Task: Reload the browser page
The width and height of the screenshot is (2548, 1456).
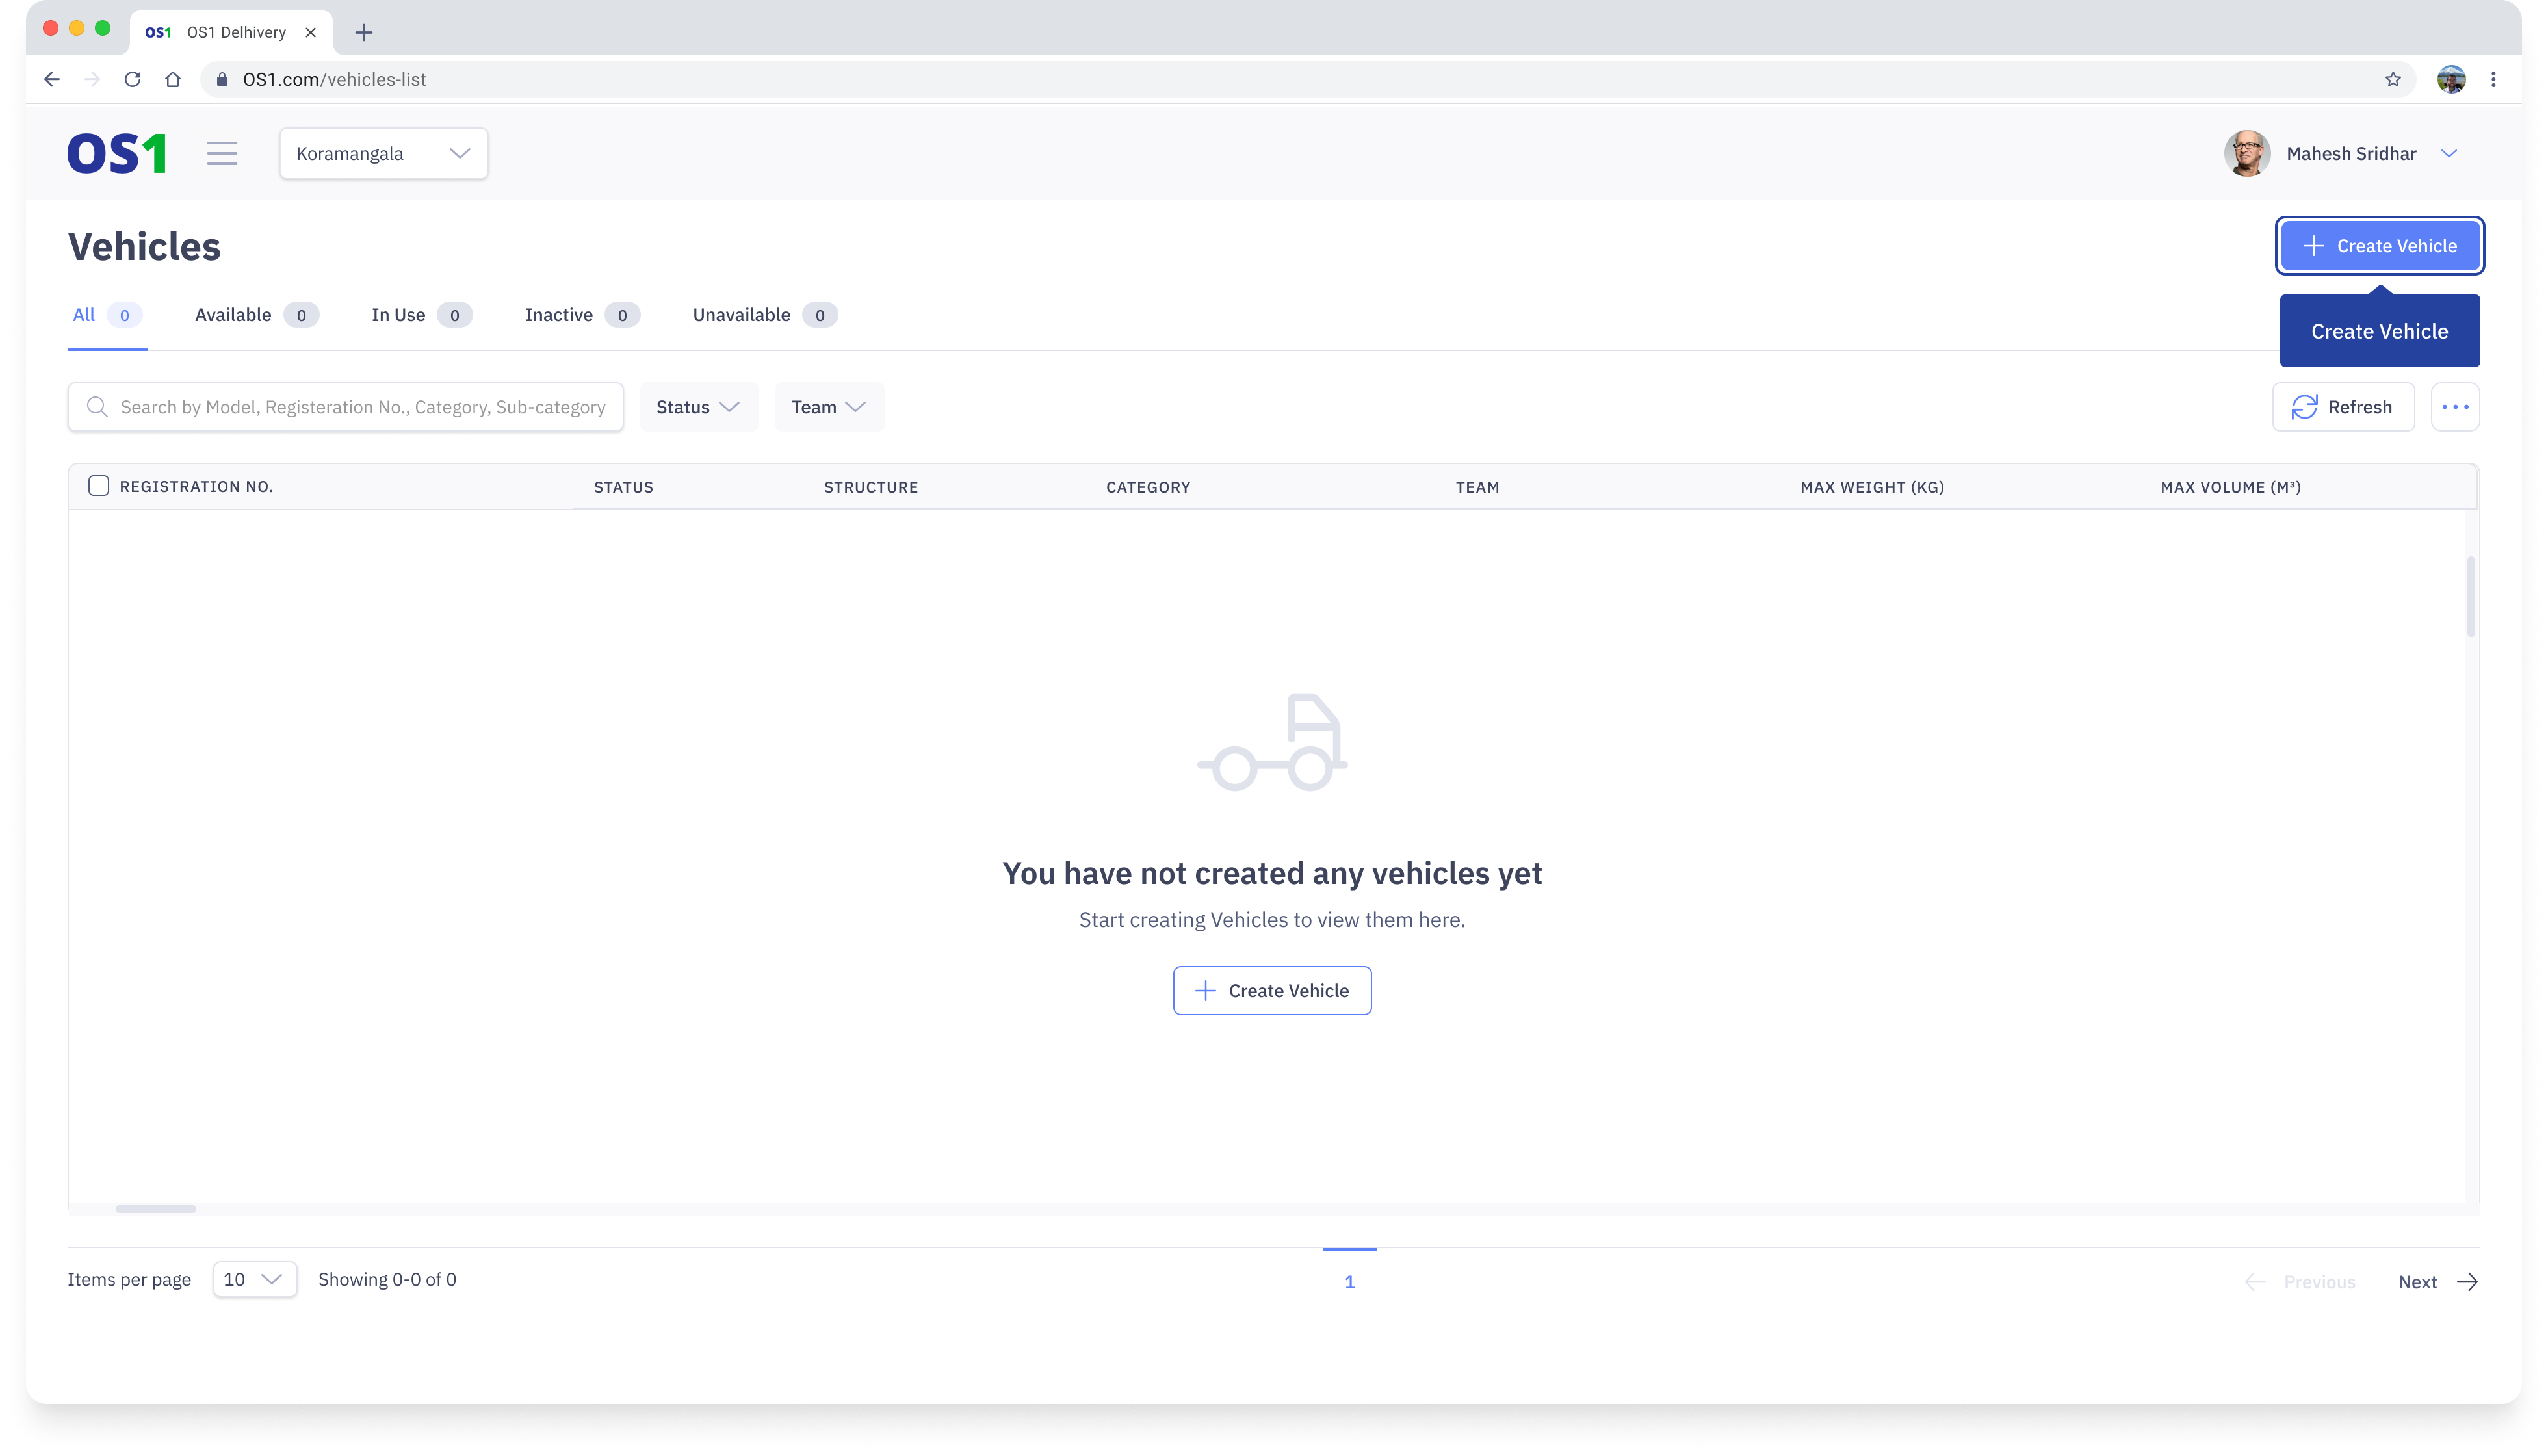Action: tap(132, 79)
